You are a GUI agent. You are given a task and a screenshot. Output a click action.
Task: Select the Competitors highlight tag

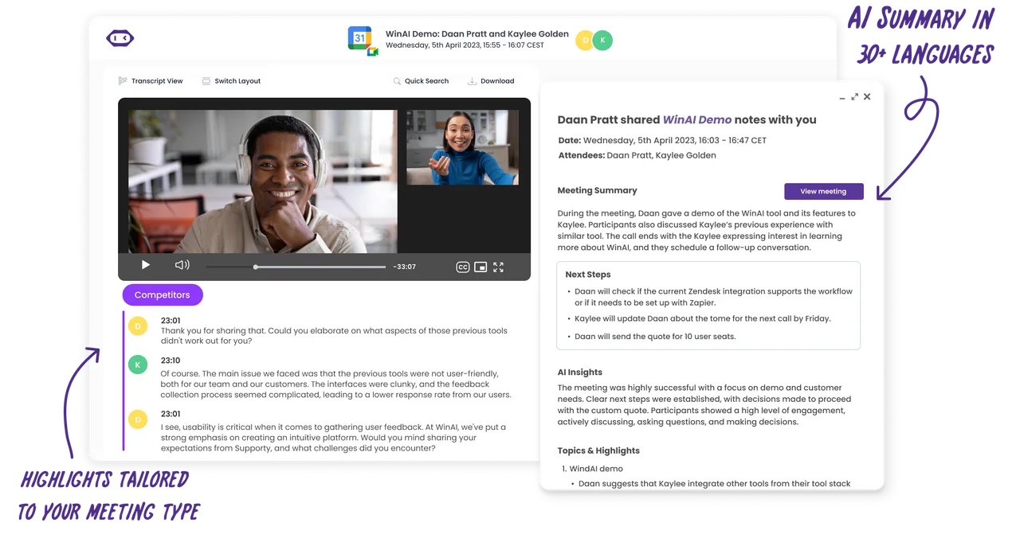point(163,295)
